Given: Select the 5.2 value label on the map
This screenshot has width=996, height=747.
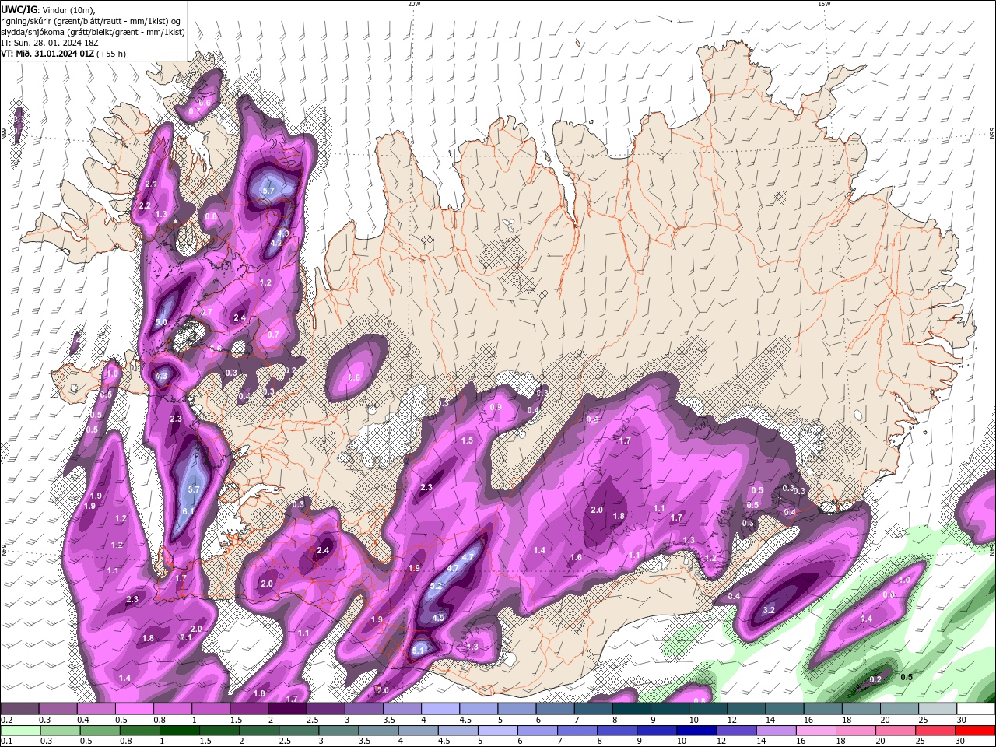Looking at the screenshot, I should click(x=436, y=586).
